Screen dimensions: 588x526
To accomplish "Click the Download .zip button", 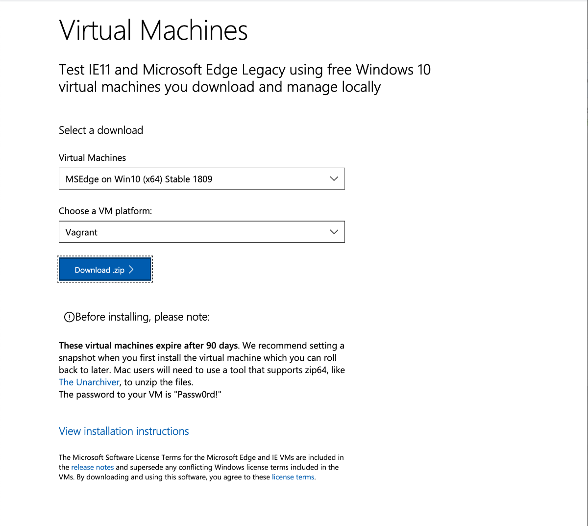I will point(105,270).
